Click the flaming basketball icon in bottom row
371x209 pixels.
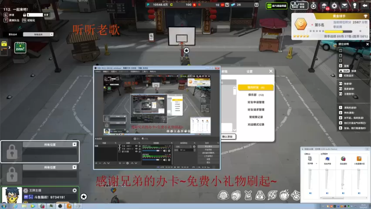point(284,195)
